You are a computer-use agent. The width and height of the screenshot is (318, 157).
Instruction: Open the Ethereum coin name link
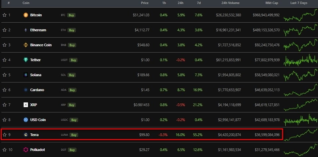[38, 30]
